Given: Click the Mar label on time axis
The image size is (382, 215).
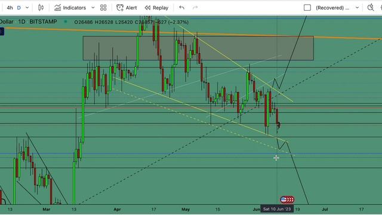Looking at the screenshot, I should click(47, 210).
